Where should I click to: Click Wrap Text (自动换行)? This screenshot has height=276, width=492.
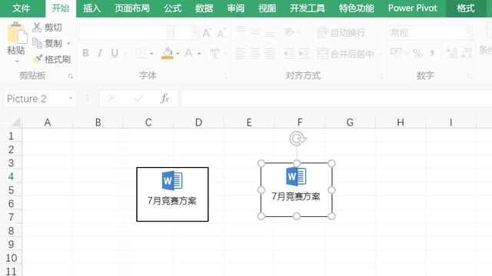point(341,32)
